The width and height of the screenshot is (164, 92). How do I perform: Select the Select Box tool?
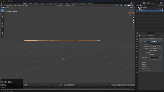(2, 11)
